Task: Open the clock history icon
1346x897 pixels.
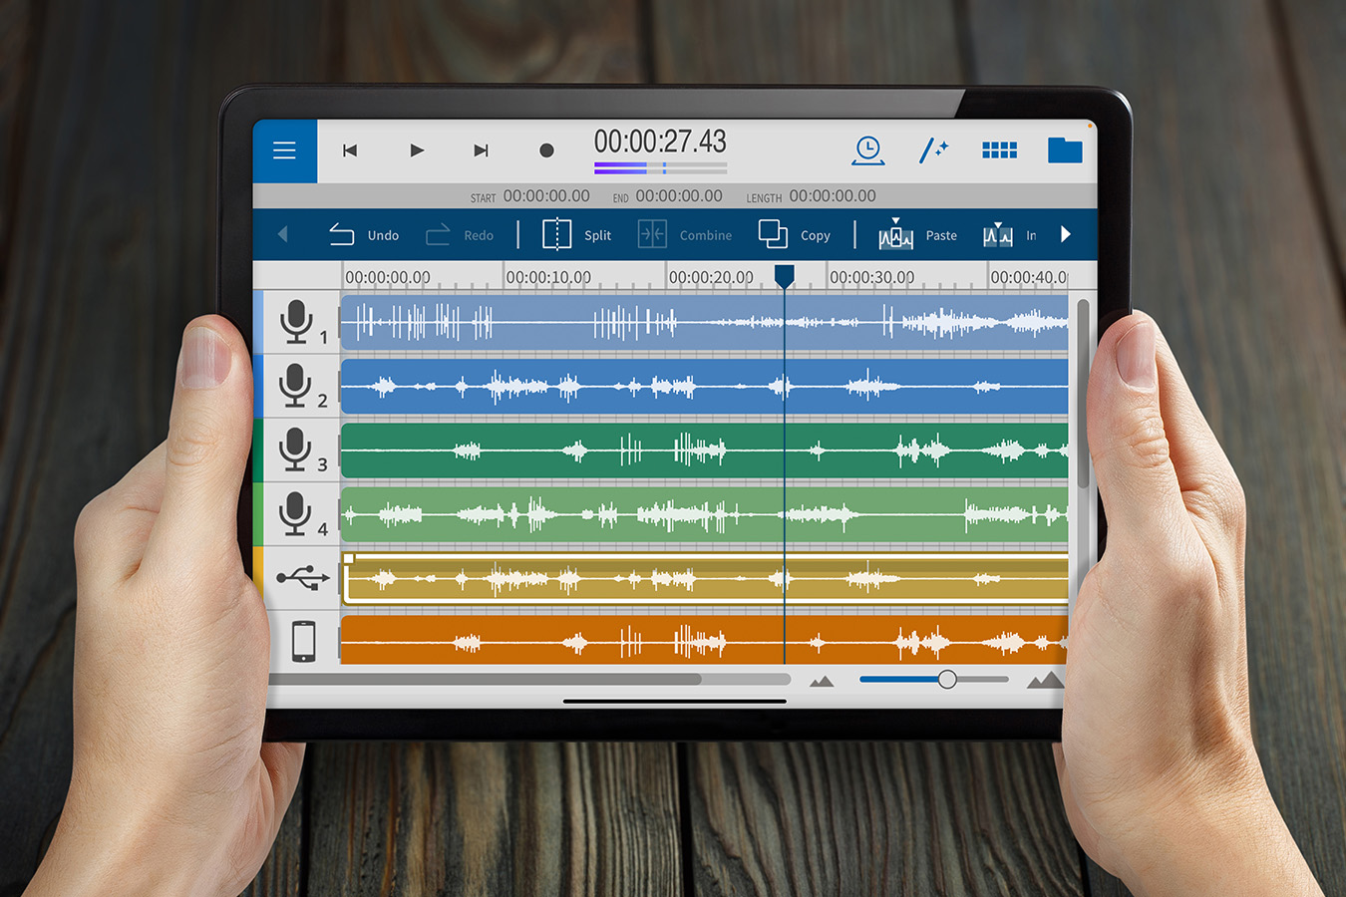Action: pos(868,150)
